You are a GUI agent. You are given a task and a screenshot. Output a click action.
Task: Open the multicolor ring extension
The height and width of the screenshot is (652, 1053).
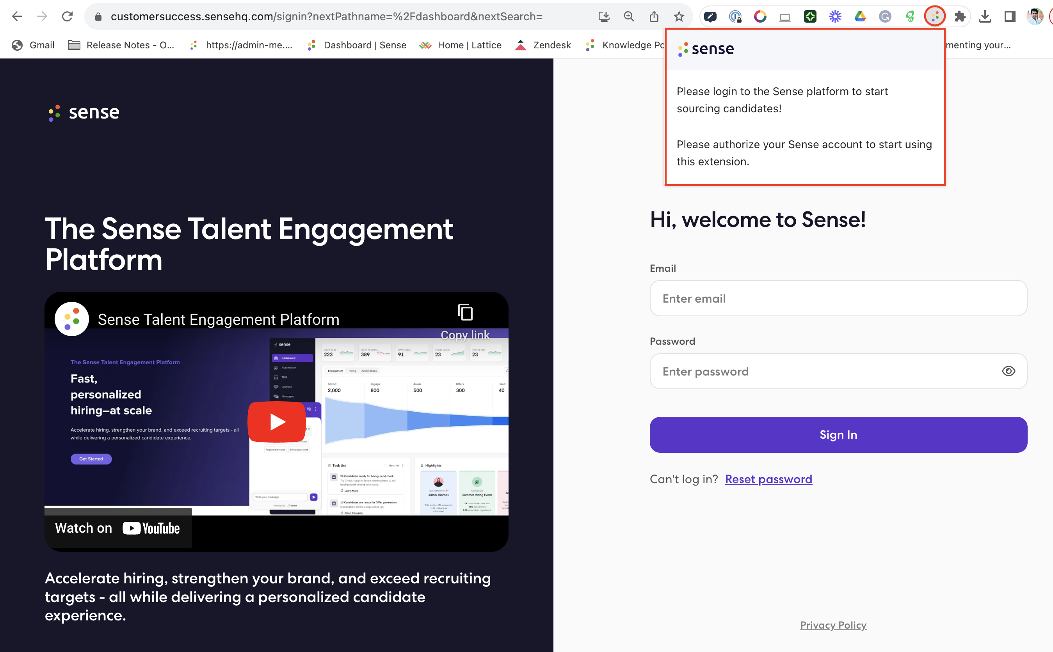pyautogui.click(x=760, y=17)
